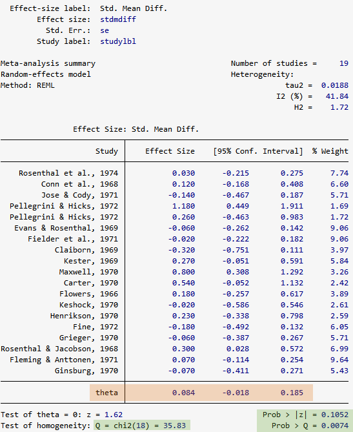The width and height of the screenshot is (353, 432).
Task: Click weight 9.64 for Fleming & Anttonen
Action: pos(339,360)
